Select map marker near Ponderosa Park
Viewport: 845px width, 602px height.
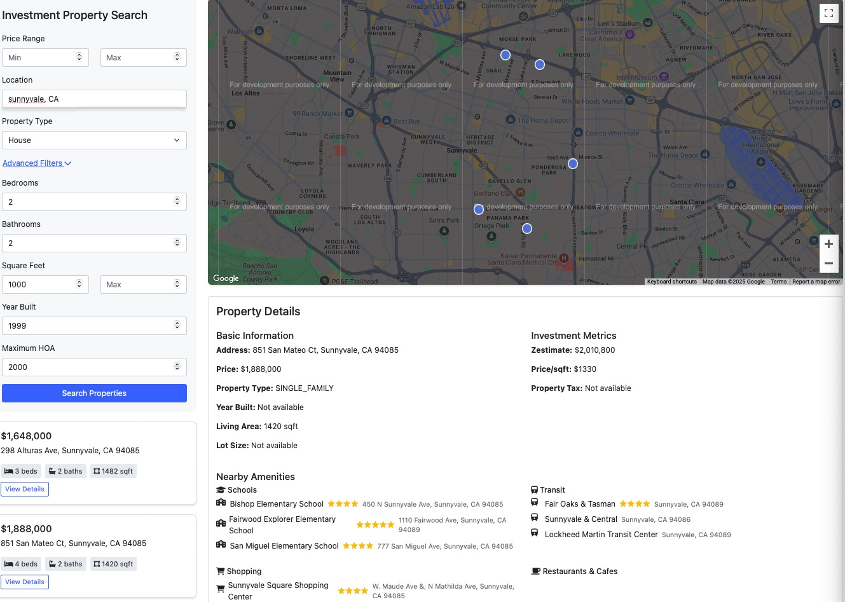click(x=573, y=163)
